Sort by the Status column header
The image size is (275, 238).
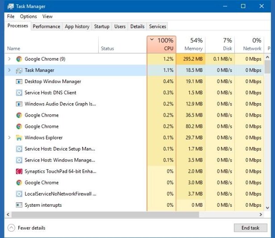(123, 45)
